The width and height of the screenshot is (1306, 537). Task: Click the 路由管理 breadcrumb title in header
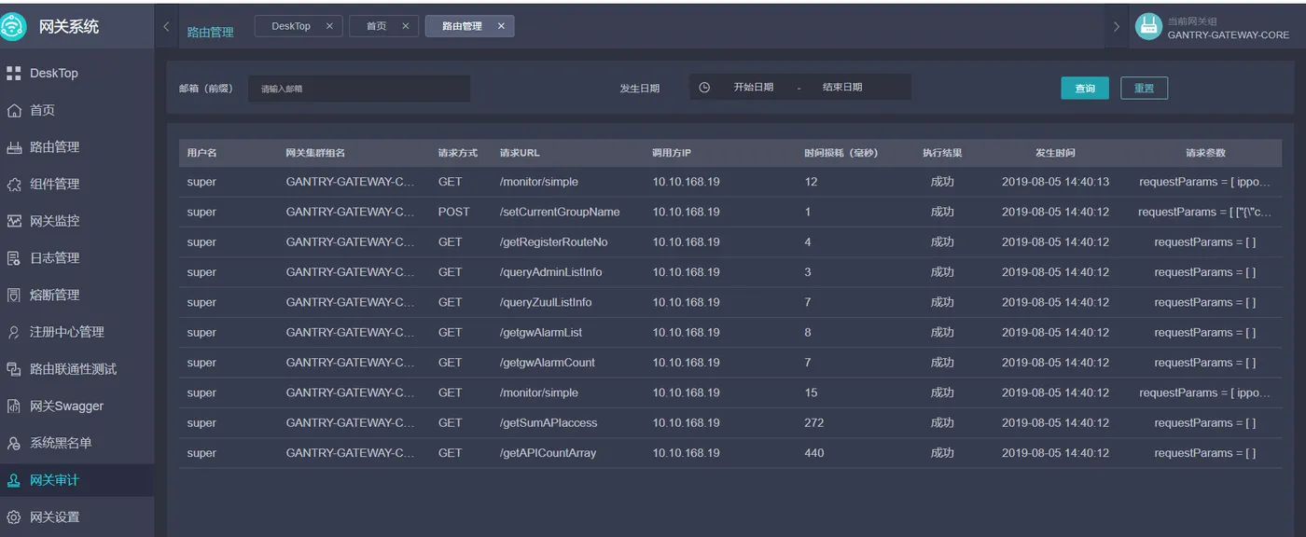coord(211,32)
